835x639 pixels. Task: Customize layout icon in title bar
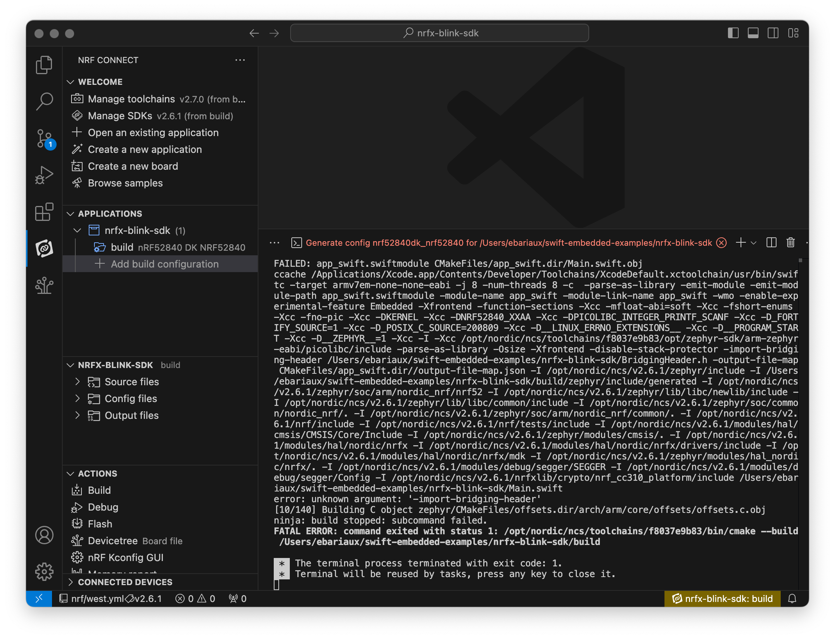[x=793, y=33]
